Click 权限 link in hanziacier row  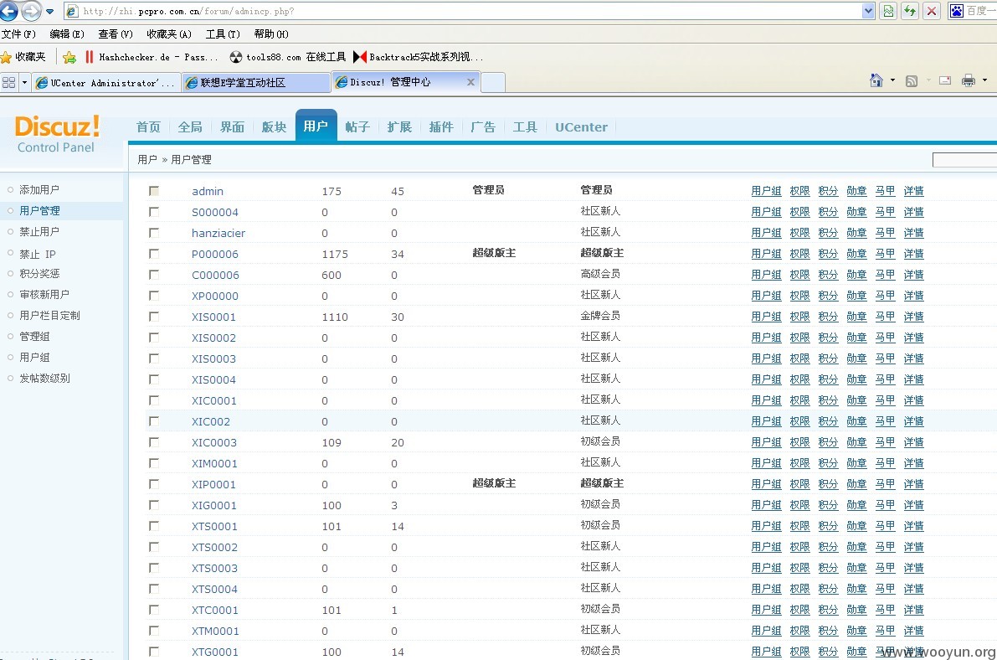tap(800, 233)
